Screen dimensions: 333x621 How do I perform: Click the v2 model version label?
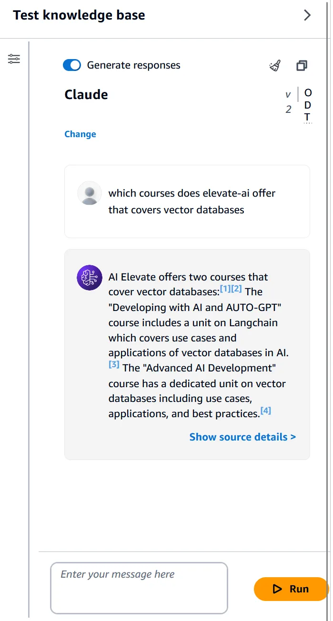pos(288,102)
